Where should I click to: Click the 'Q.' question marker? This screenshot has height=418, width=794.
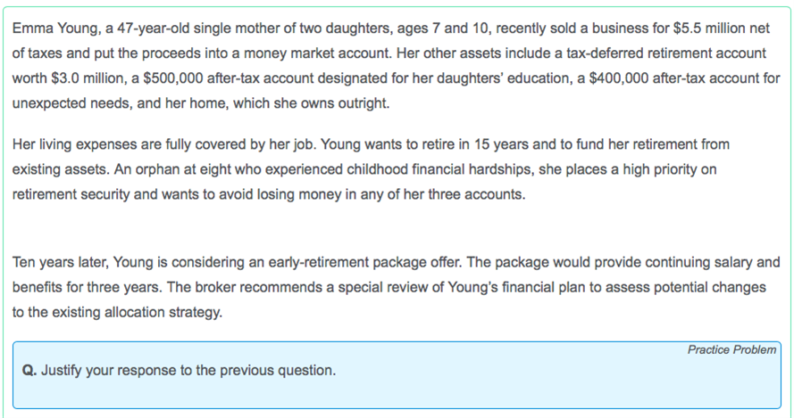[30, 370]
